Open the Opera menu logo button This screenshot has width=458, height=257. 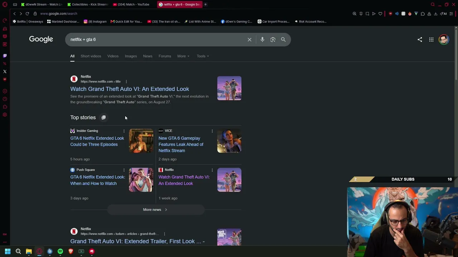[x=5, y=4]
